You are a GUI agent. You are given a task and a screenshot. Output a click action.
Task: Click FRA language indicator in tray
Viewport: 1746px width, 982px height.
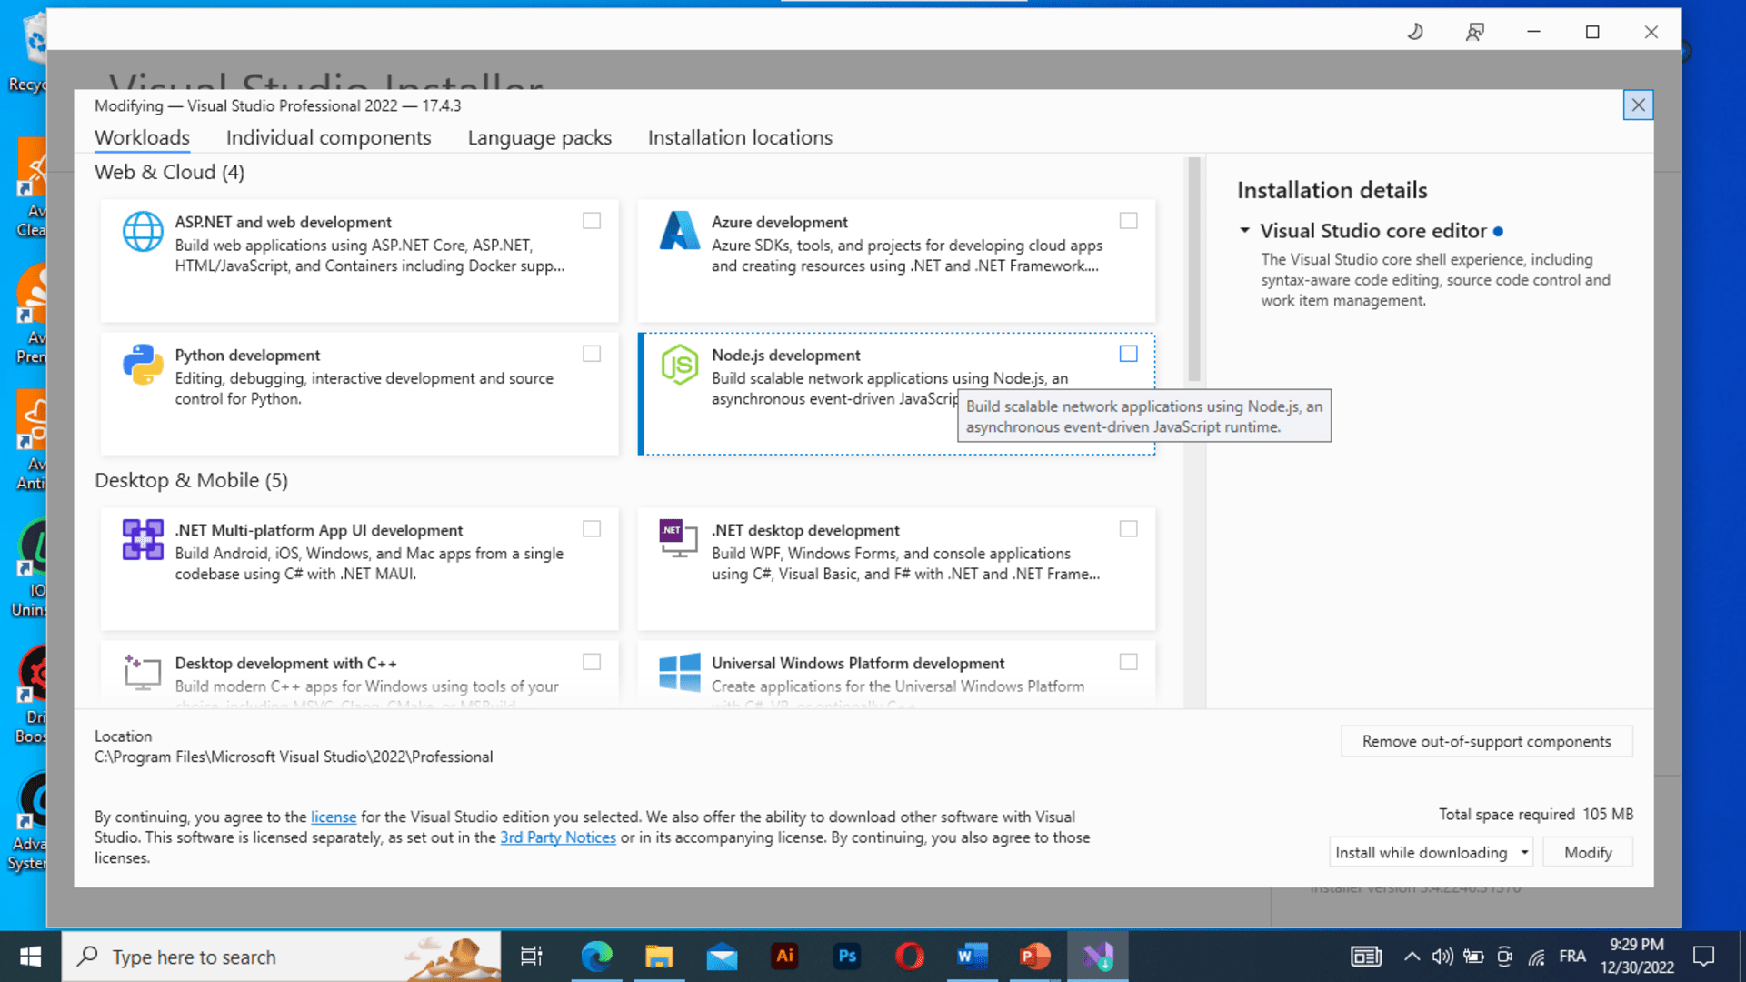[1572, 957]
